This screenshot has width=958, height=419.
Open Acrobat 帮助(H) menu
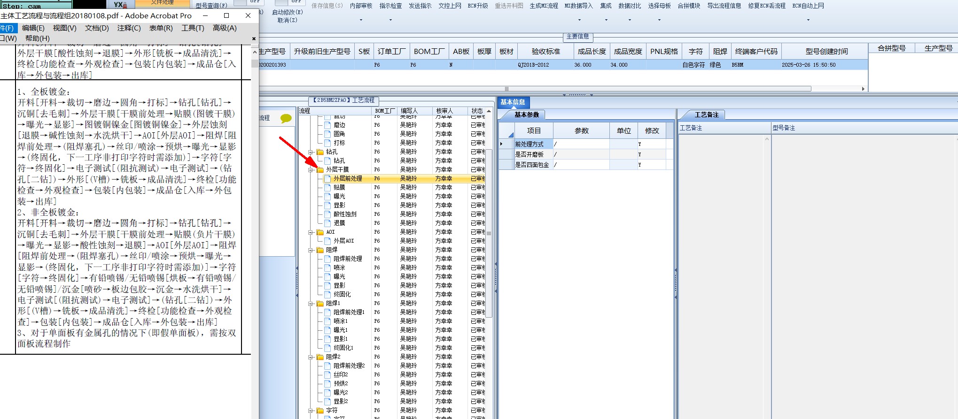click(38, 38)
